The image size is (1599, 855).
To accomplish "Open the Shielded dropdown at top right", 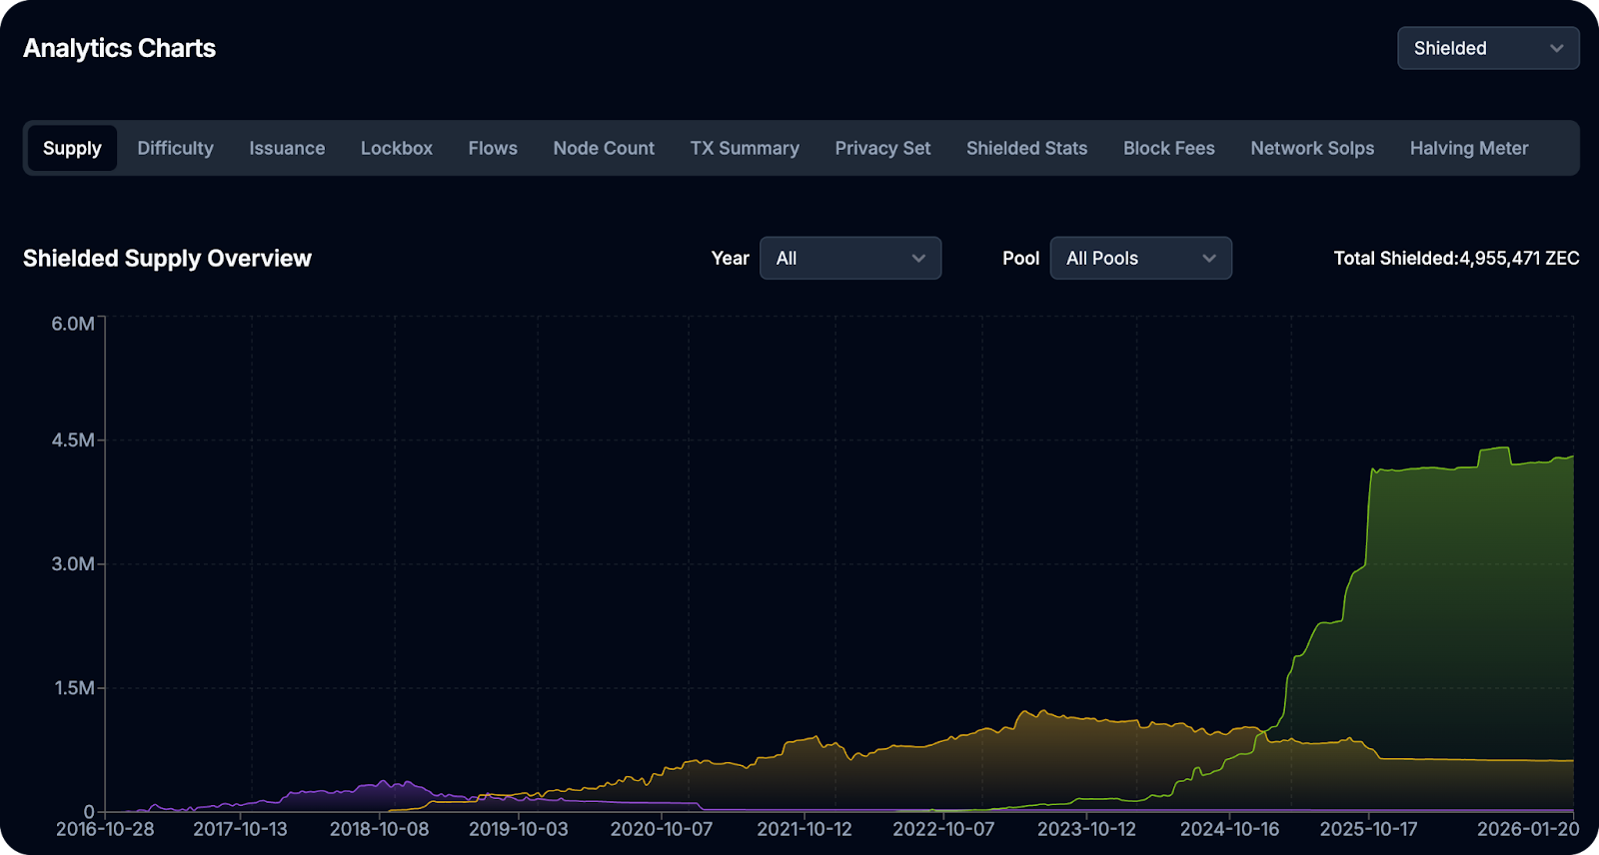I will click(x=1487, y=48).
